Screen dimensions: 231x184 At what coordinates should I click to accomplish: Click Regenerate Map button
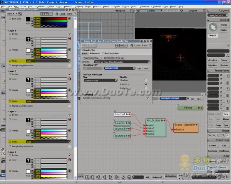pos(92,58)
